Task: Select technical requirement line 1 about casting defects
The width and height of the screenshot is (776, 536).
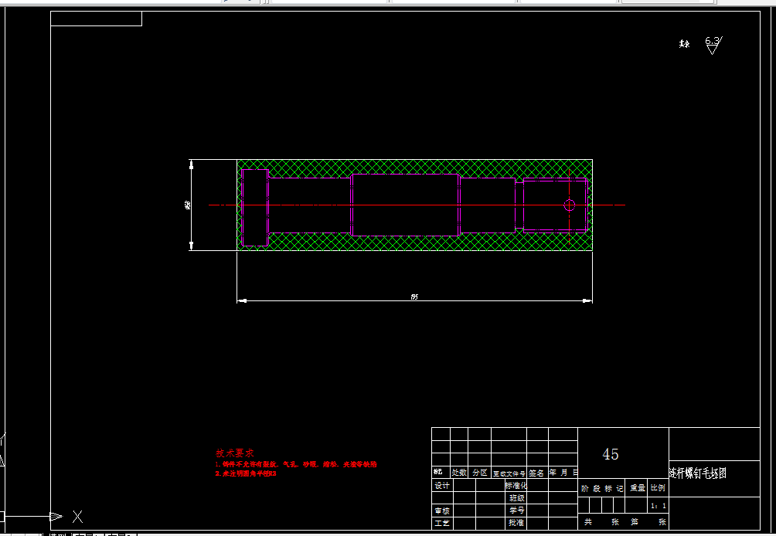Action: coord(296,464)
